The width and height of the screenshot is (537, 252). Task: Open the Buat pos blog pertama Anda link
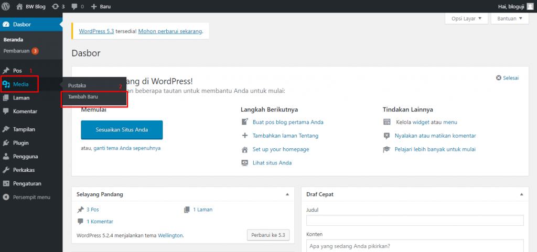click(x=288, y=122)
